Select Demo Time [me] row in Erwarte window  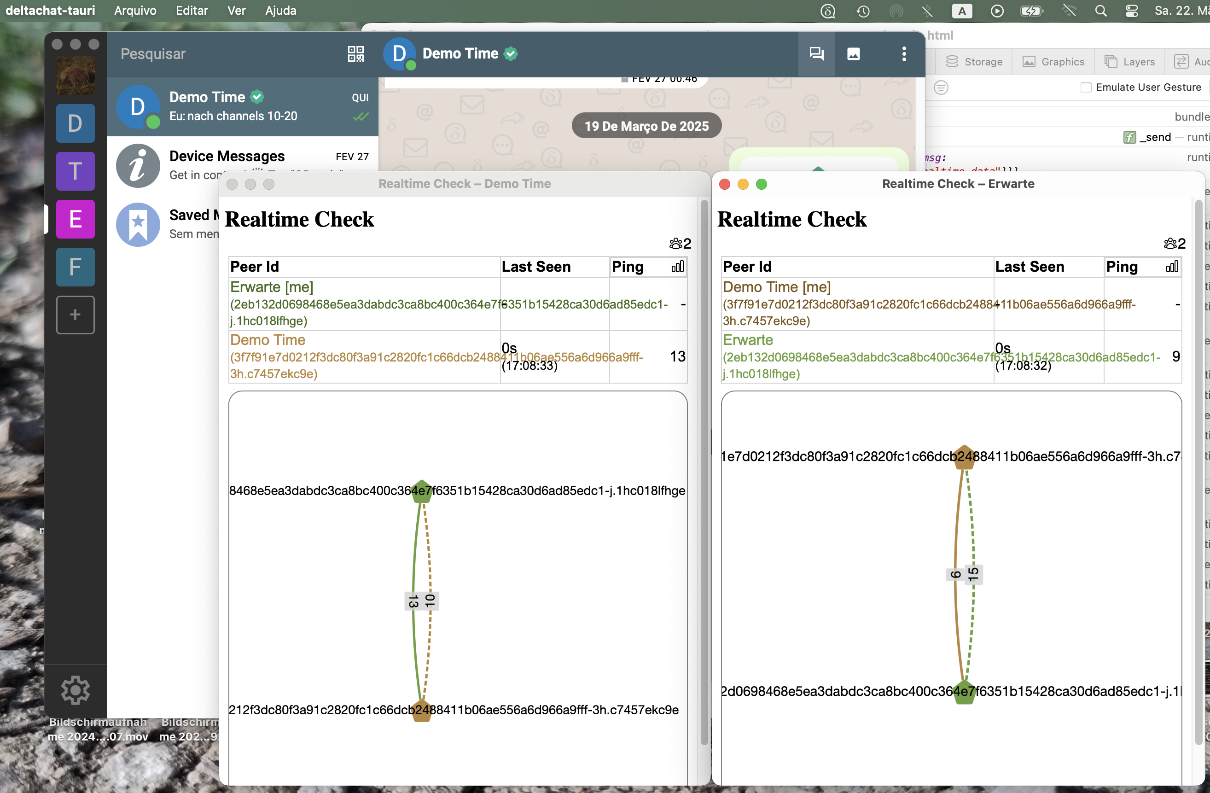pos(951,303)
